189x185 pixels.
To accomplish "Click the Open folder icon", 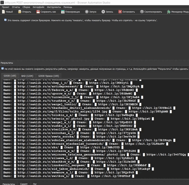I will [19, 12].
